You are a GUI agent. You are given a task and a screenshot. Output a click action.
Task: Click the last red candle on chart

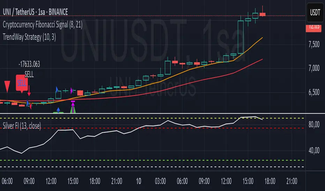click(x=263, y=14)
